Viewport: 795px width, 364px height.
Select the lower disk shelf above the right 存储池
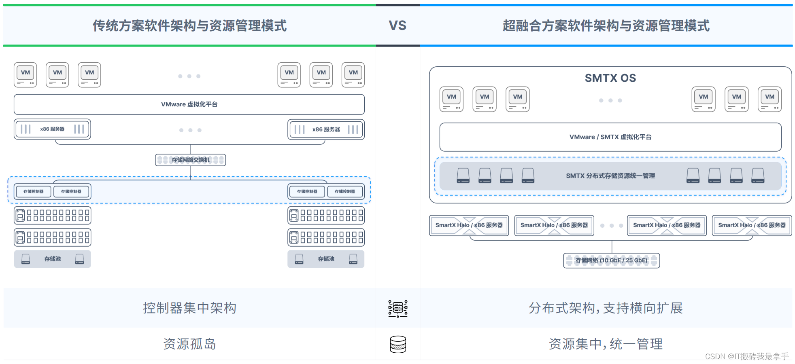(326, 237)
